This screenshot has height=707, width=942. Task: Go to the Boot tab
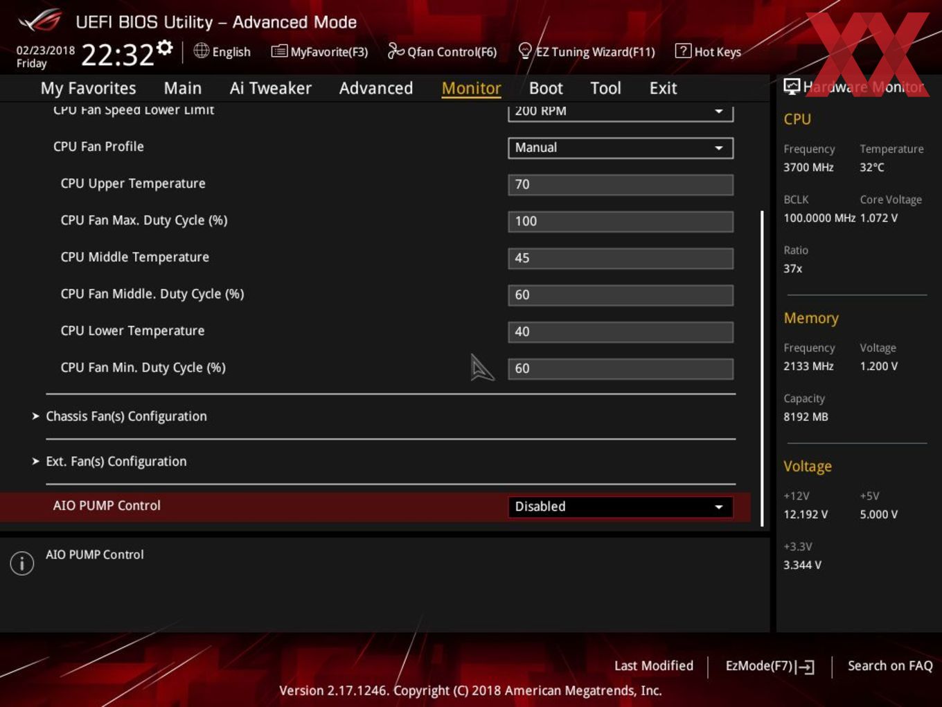point(546,88)
